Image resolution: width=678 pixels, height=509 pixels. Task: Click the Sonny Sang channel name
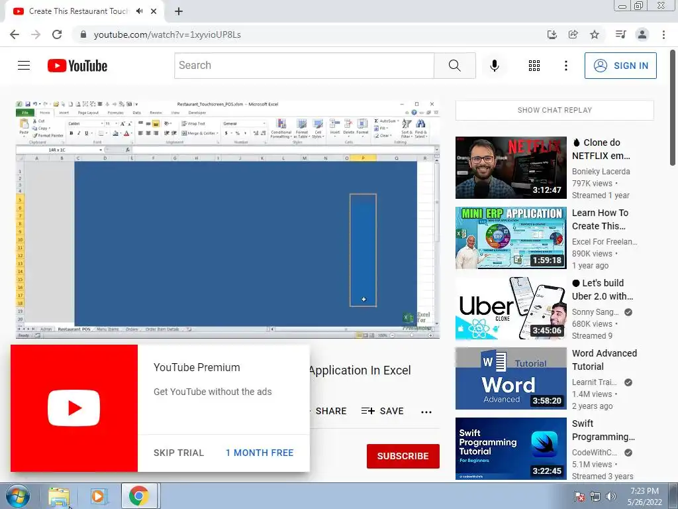click(x=595, y=312)
